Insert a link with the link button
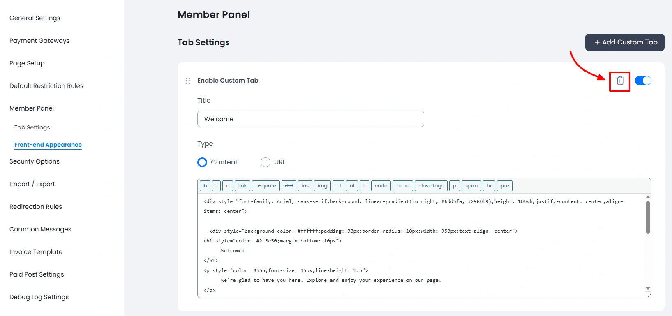672x316 pixels. click(x=242, y=186)
